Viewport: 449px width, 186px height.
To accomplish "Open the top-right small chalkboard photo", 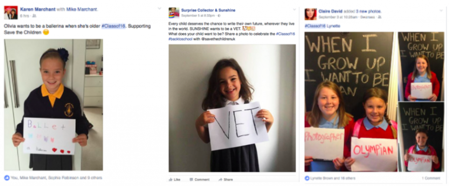I will 421,66.
